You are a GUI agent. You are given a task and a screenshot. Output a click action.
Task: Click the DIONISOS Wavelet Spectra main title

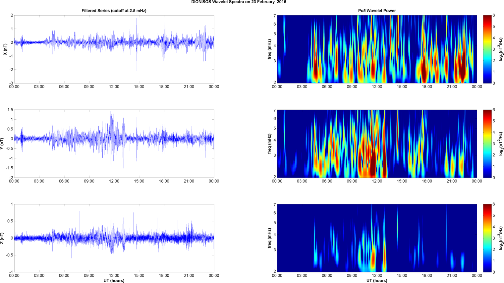click(x=239, y=2)
